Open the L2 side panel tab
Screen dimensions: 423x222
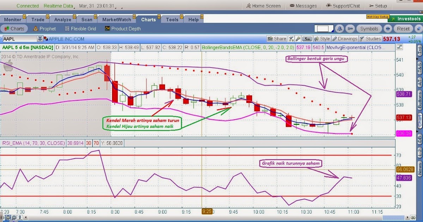(419, 153)
